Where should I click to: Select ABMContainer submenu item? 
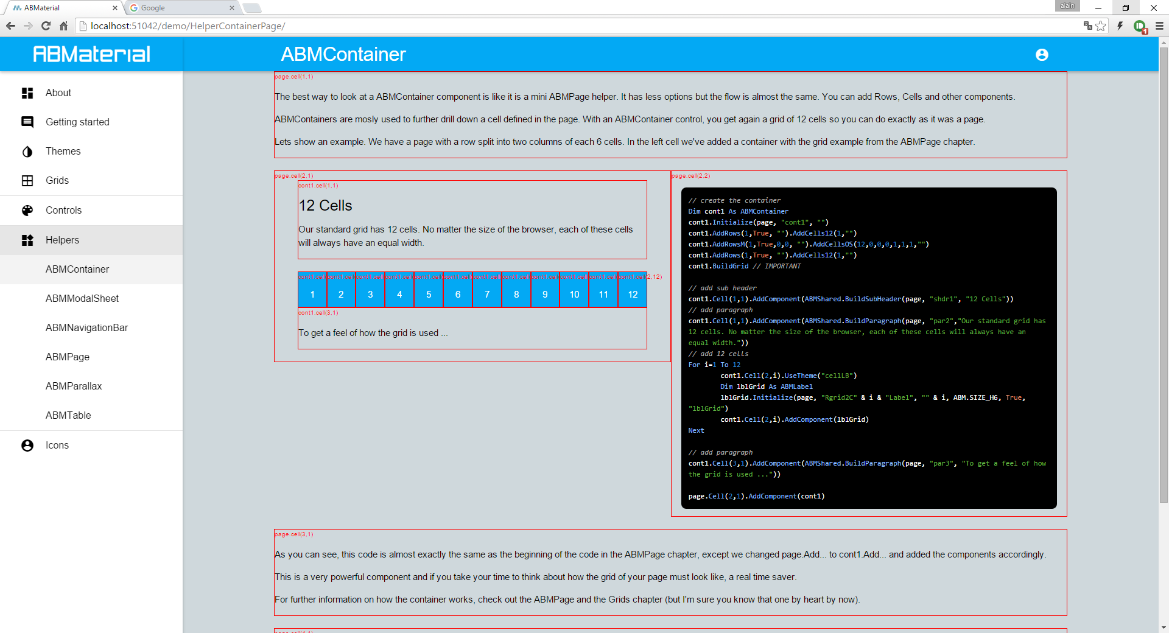[91, 270]
